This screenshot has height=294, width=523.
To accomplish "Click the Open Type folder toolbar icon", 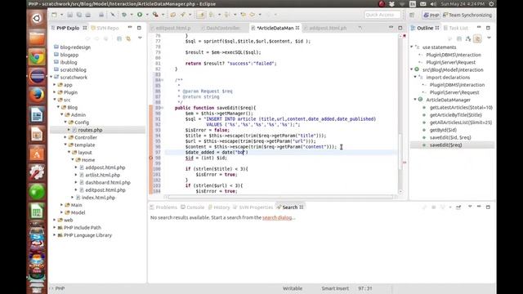I will [172, 15].
